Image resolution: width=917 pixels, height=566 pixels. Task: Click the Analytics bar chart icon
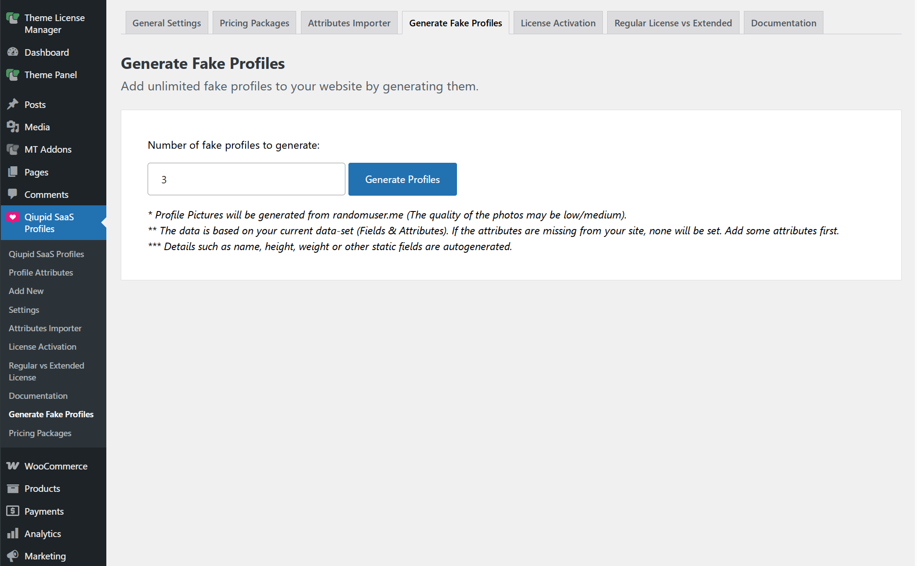tap(13, 534)
